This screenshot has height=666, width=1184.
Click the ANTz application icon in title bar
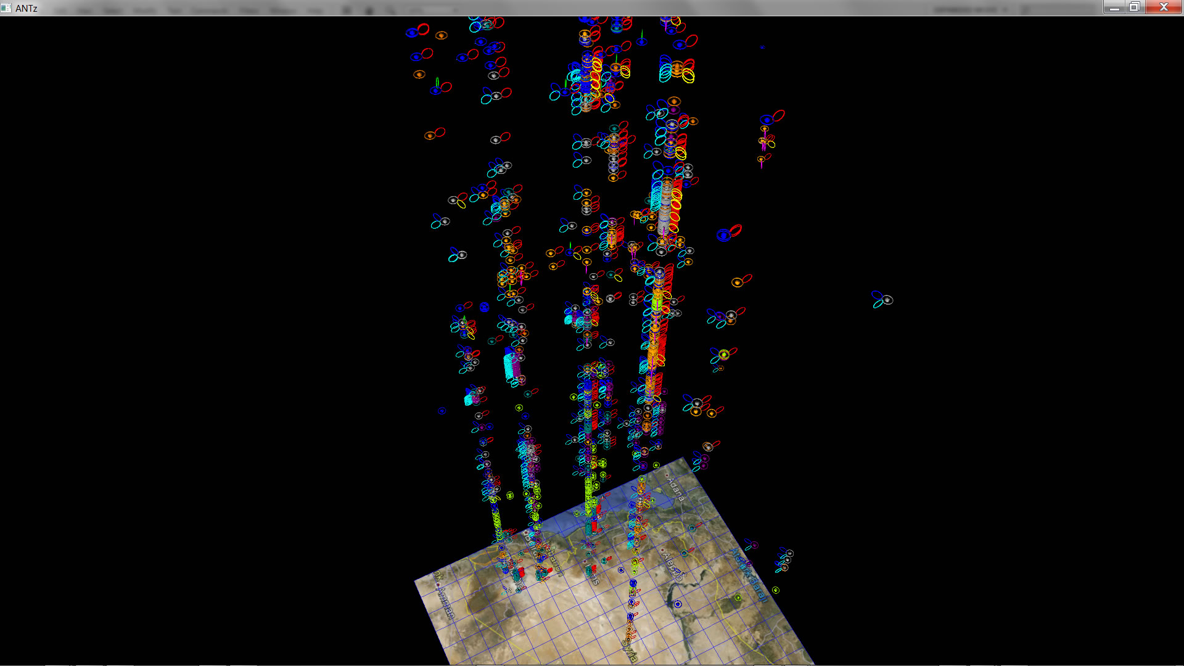(6, 8)
